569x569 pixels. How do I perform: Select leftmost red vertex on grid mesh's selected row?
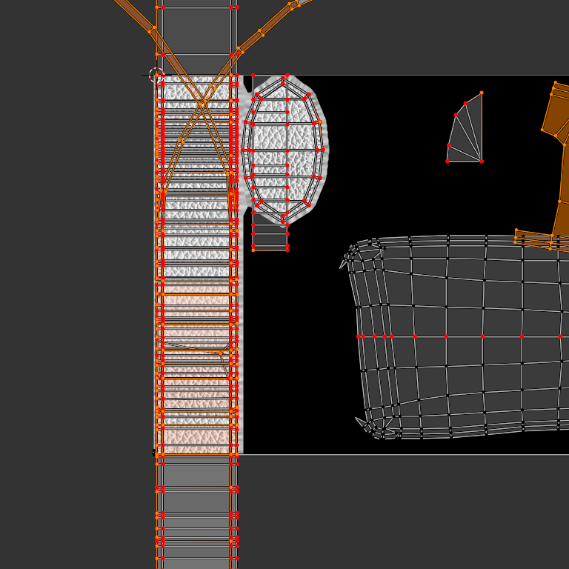[x=359, y=336]
